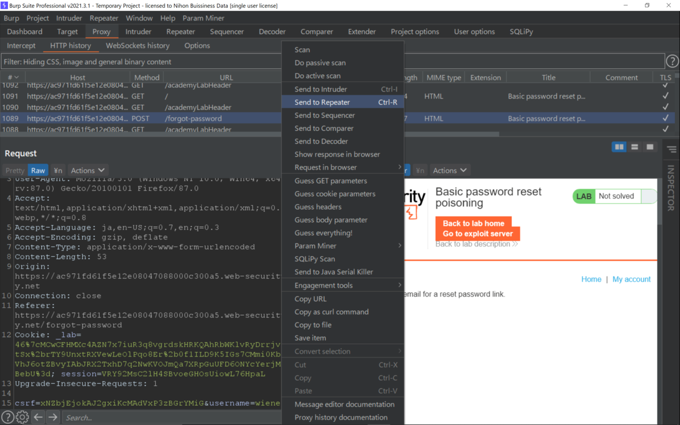680x425 pixels.
Task: Click the # column sort arrow
Action: pos(16,78)
